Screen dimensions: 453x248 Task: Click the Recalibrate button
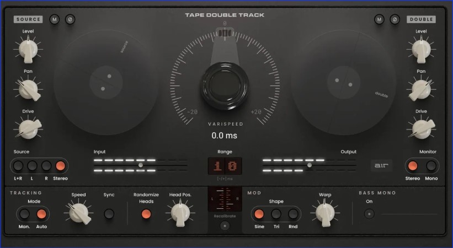point(225,226)
